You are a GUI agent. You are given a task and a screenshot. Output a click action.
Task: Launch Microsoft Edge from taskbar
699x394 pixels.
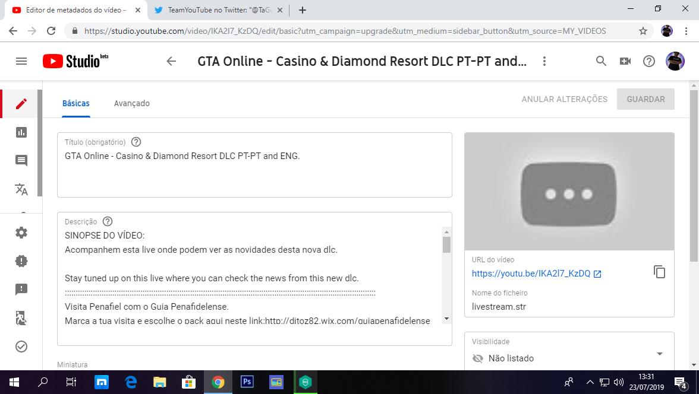coord(131,382)
